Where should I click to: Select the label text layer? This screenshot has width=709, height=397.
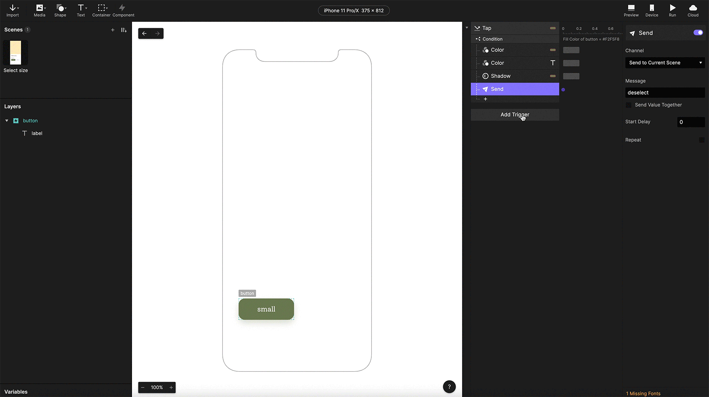pyautogui.click(x=37, y=133)
